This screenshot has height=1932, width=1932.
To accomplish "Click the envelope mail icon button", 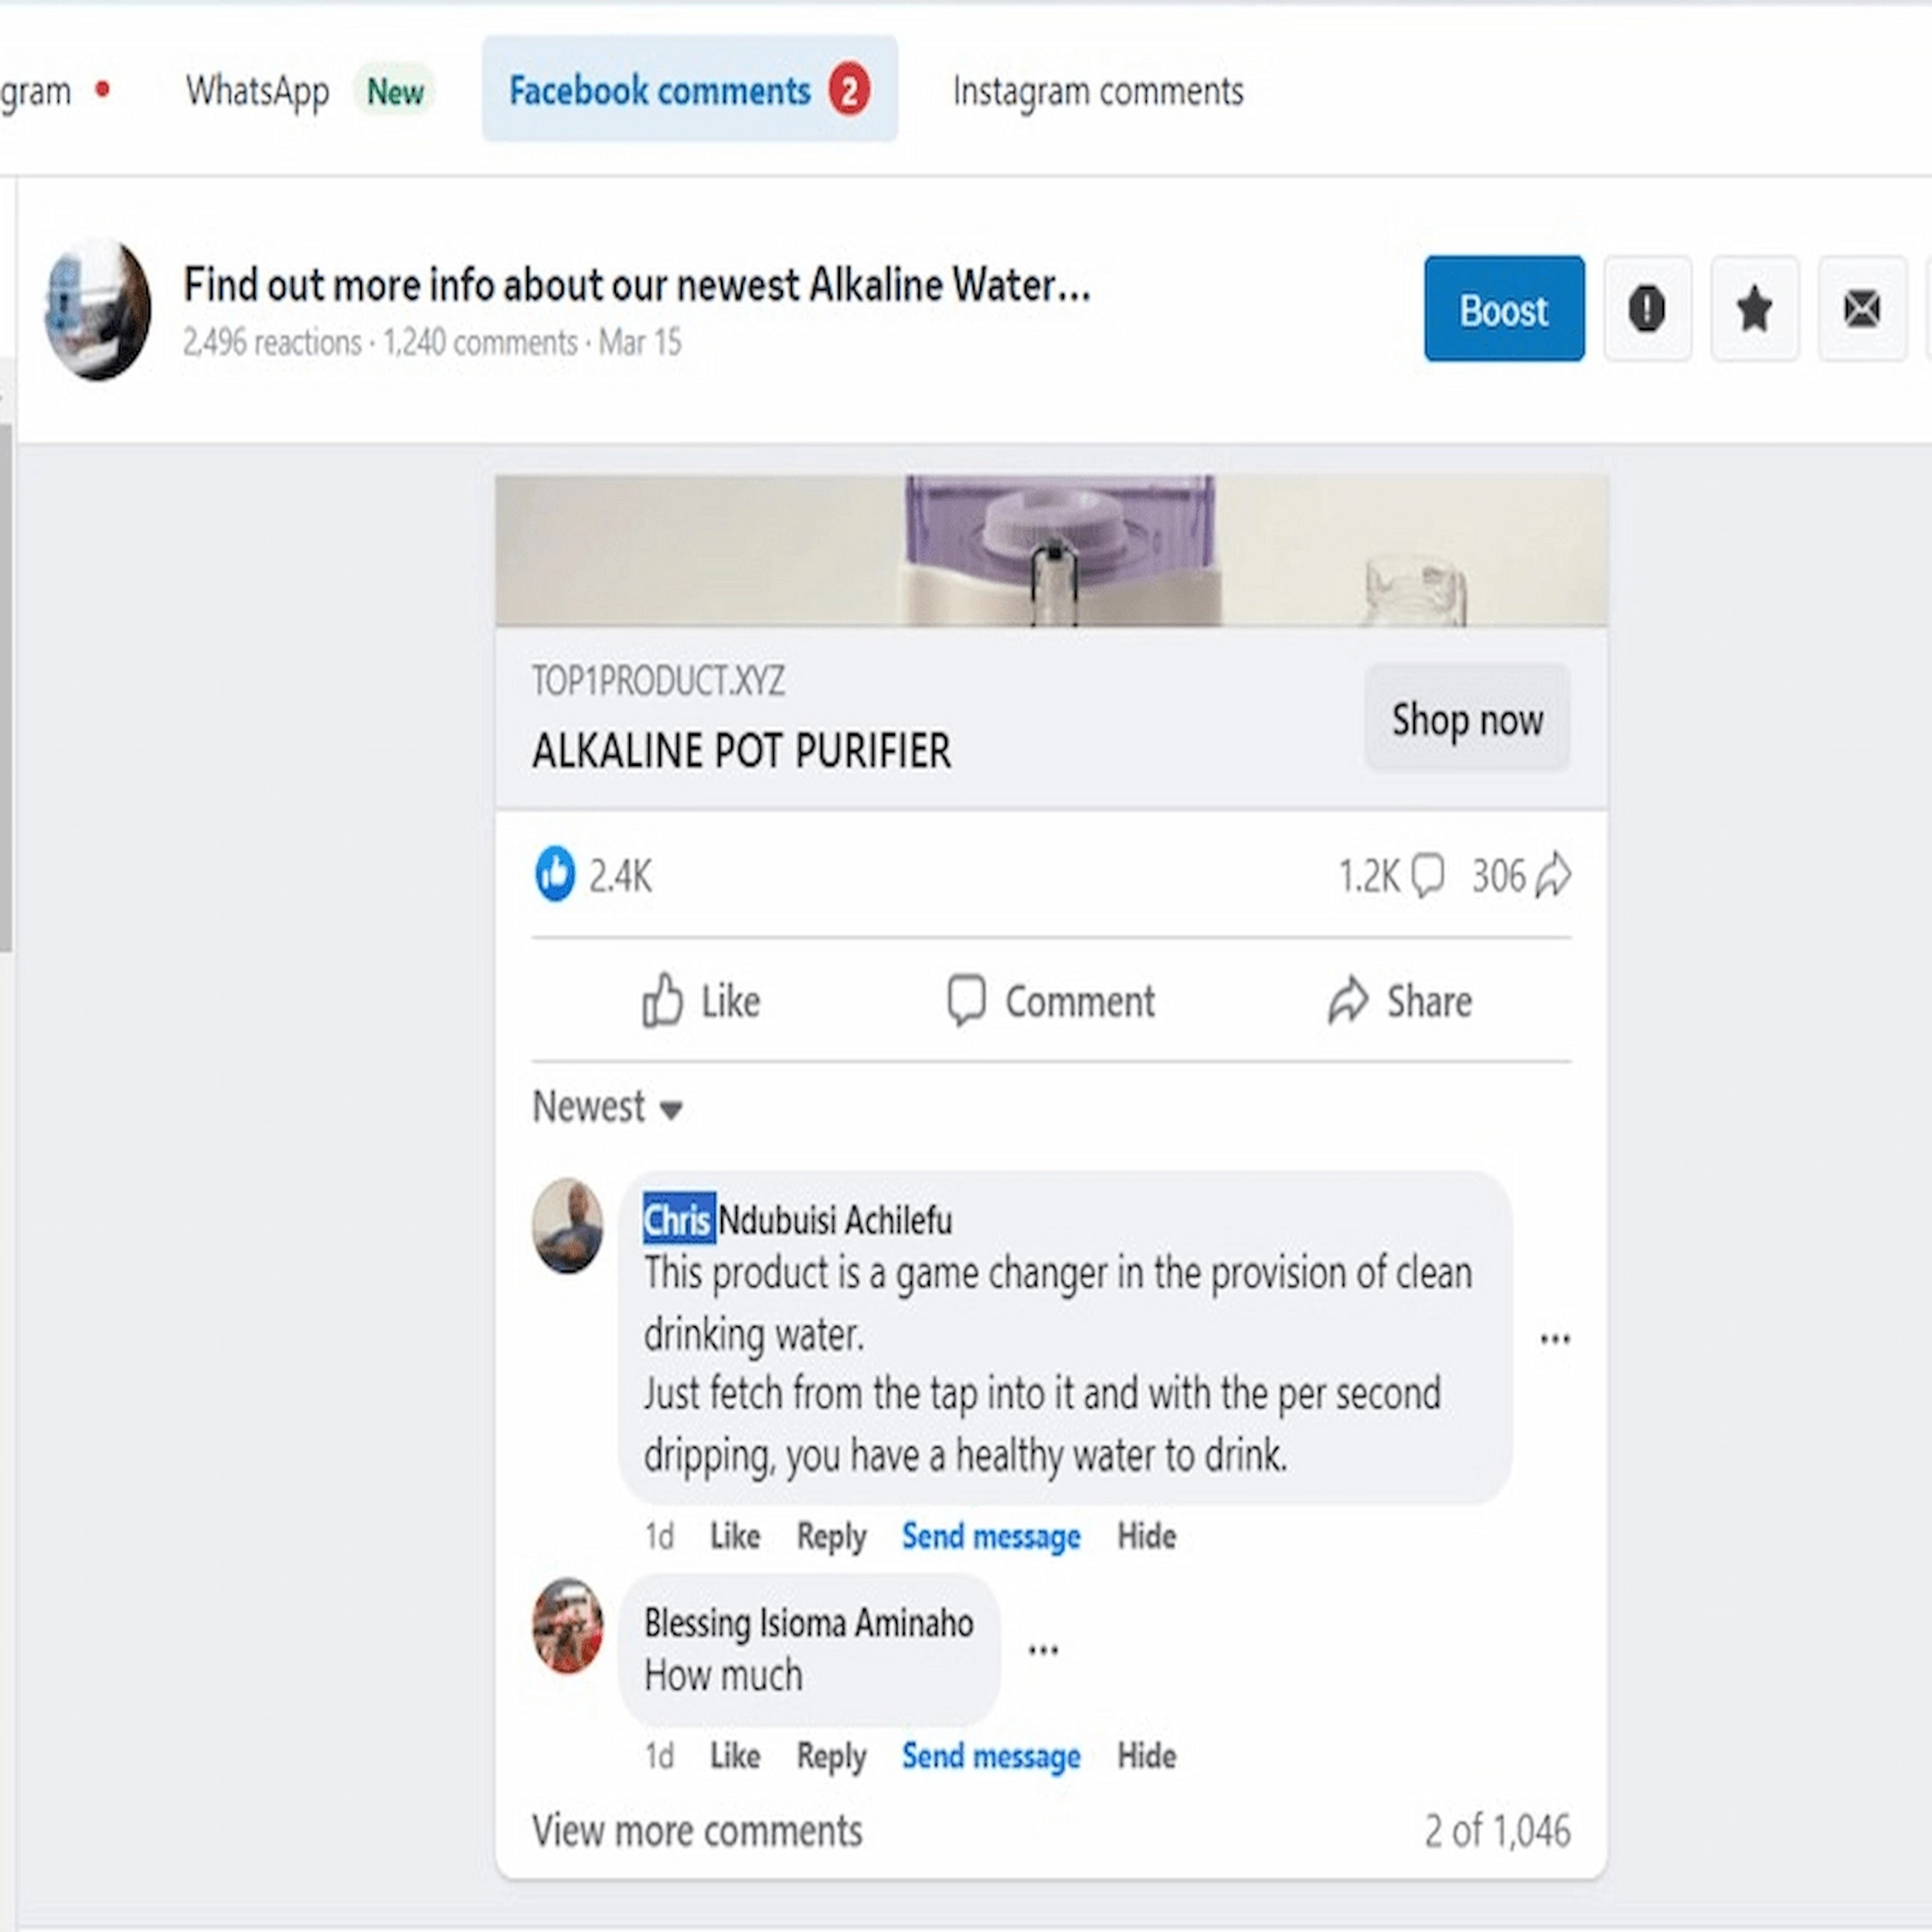I will (x=1861, y=308).
